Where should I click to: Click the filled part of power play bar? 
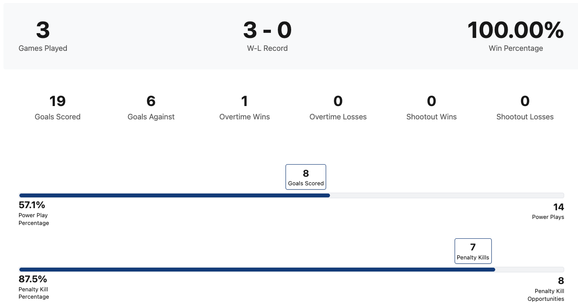(x=174, y=195)
